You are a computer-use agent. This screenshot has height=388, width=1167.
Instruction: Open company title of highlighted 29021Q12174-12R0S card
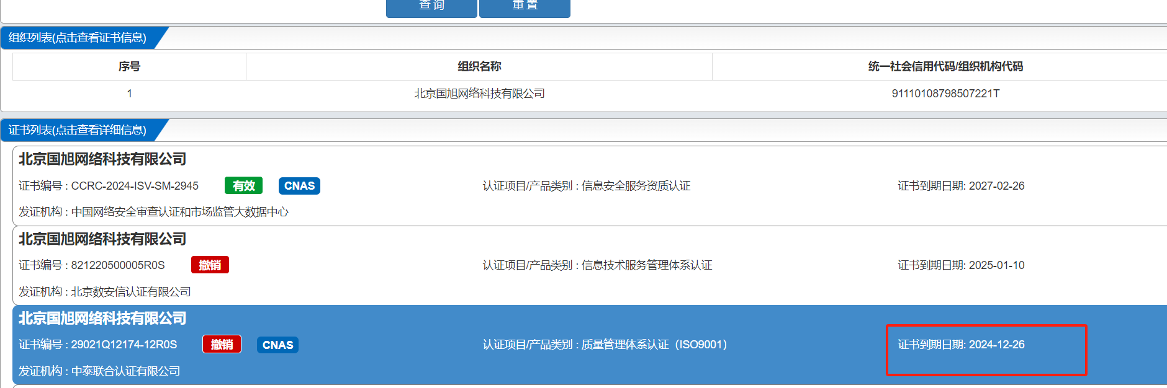[x=102, y=319]
